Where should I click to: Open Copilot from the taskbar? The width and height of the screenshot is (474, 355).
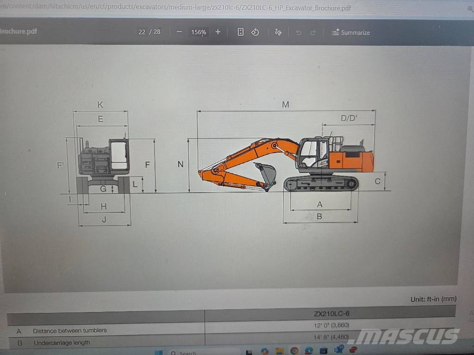[x=265, y=351]
